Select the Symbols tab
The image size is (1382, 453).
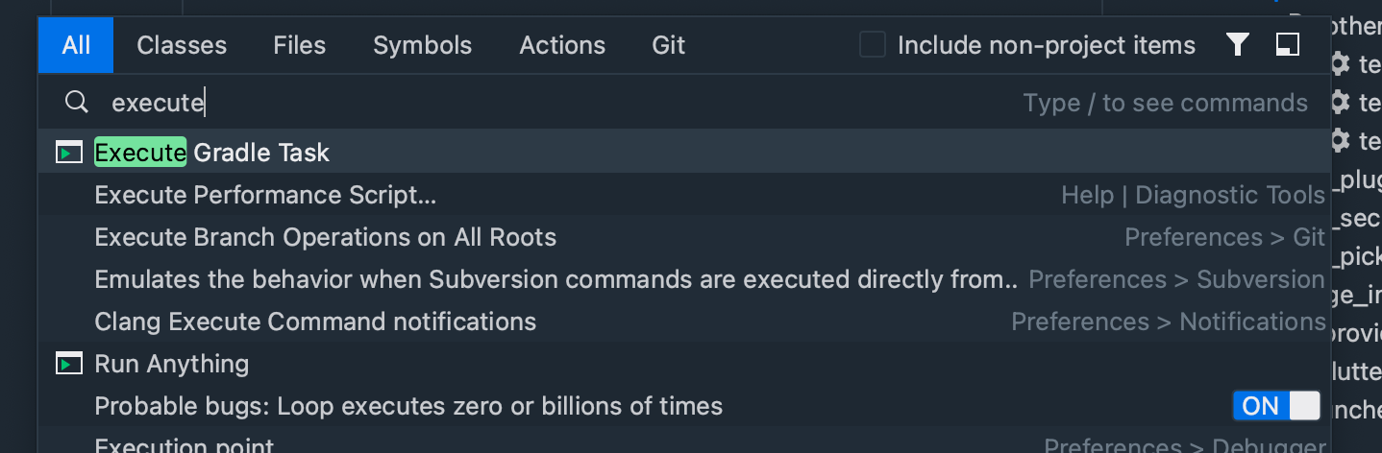coord(423,45)
